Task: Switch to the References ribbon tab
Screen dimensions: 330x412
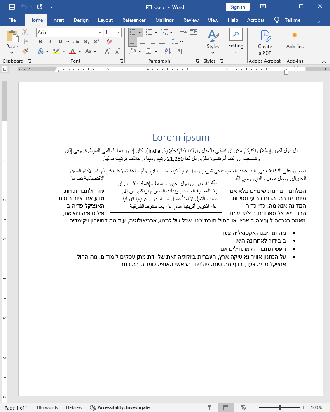Action: 134,20
